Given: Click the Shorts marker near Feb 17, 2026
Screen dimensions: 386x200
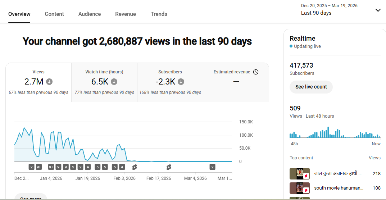Looking at the screenshot, I should pyautogui.click(x=169, y=167).
